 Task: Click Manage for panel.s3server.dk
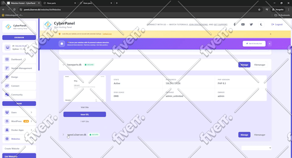pyautogui.click(x=244, y=135)
